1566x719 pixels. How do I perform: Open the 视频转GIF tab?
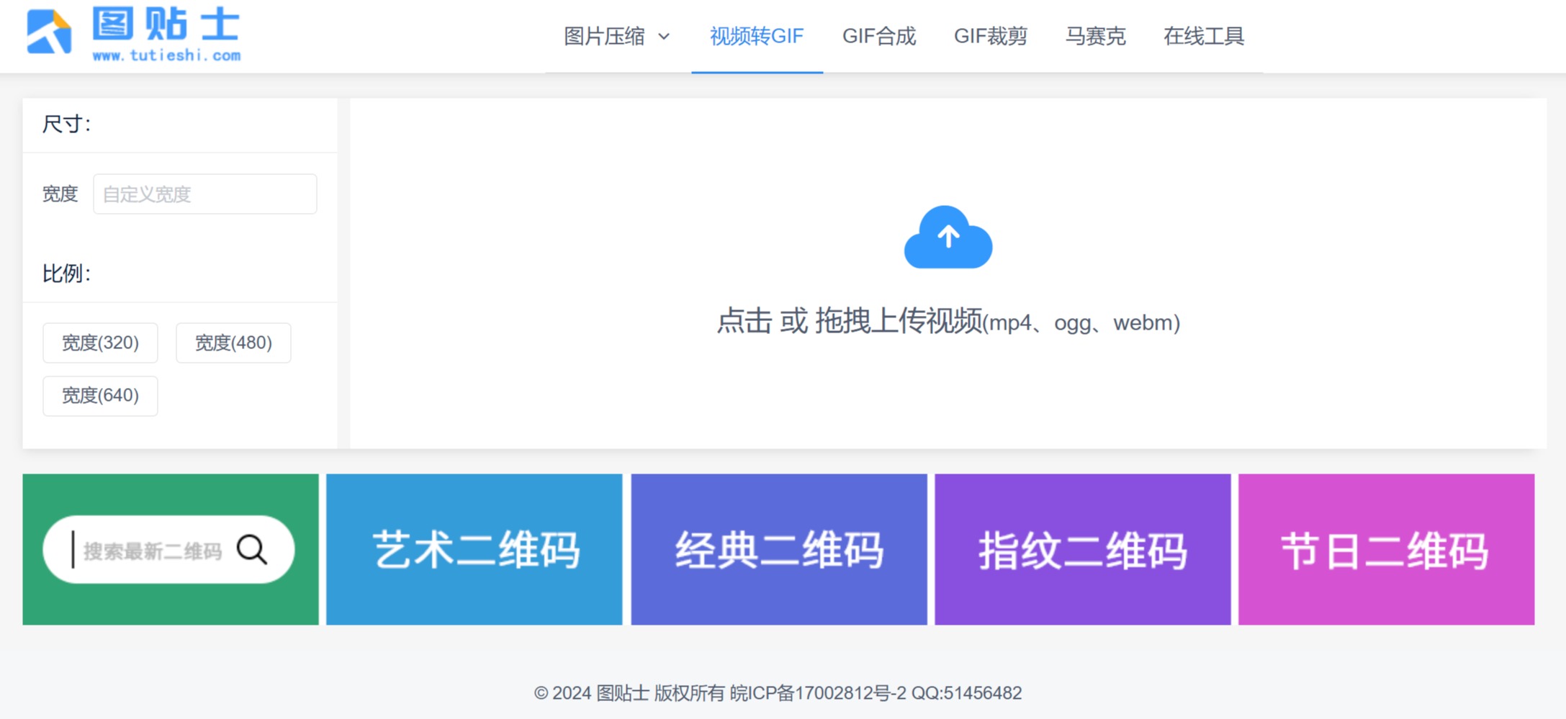pos(756,36)
